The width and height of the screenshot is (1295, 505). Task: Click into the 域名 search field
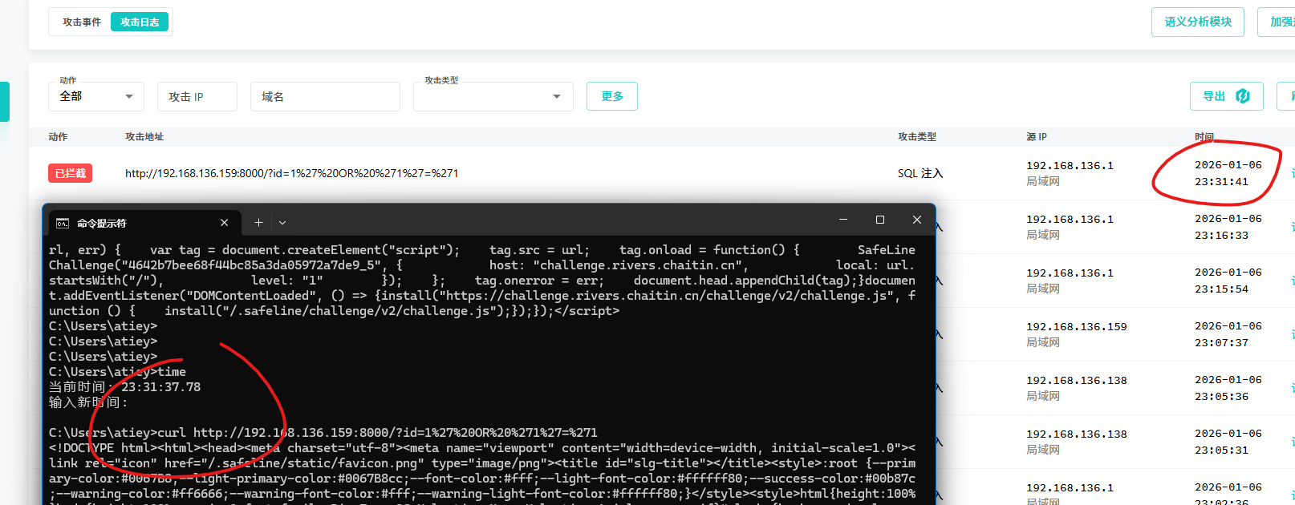point(325,96)
